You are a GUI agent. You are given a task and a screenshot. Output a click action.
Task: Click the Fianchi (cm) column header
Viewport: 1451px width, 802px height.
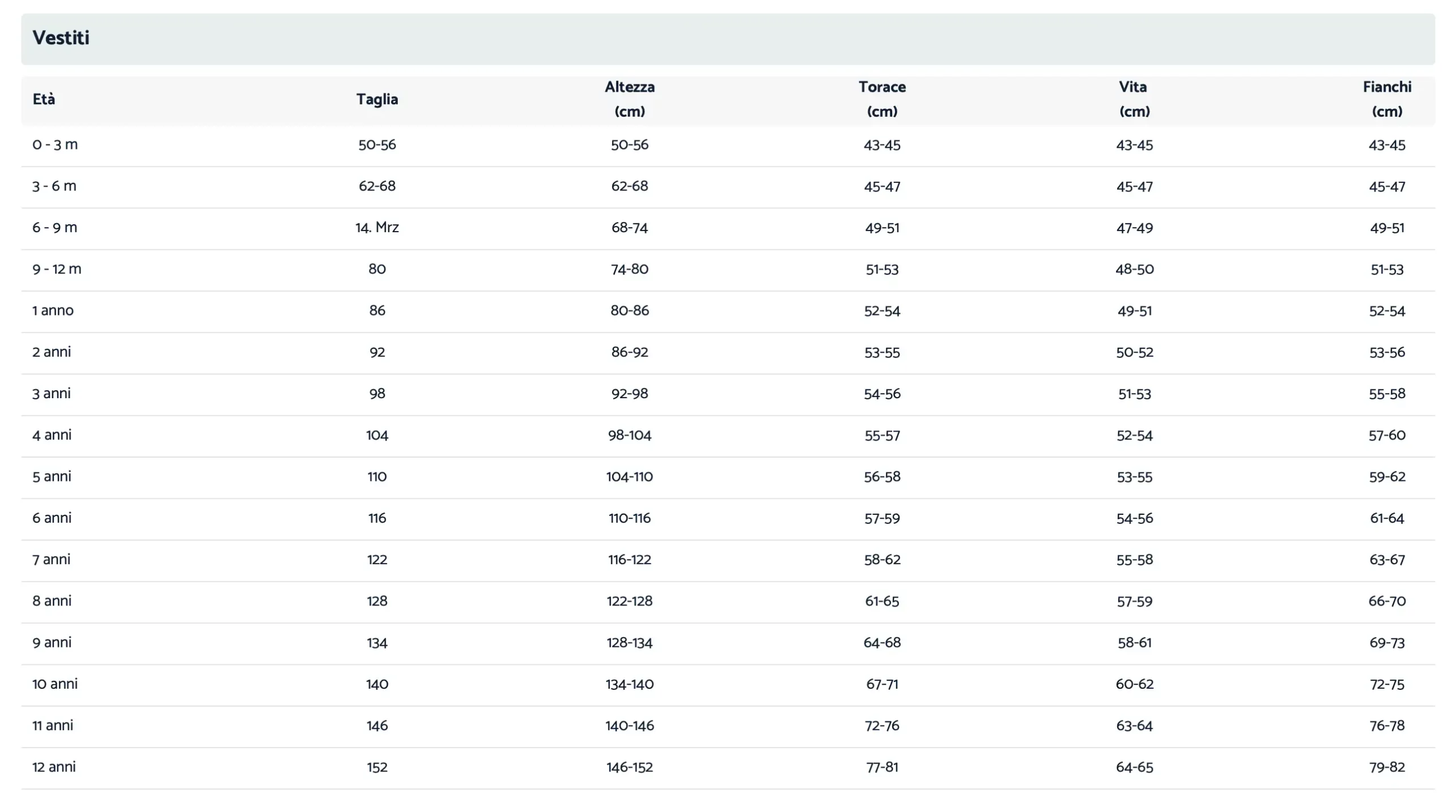point(1386,99)
